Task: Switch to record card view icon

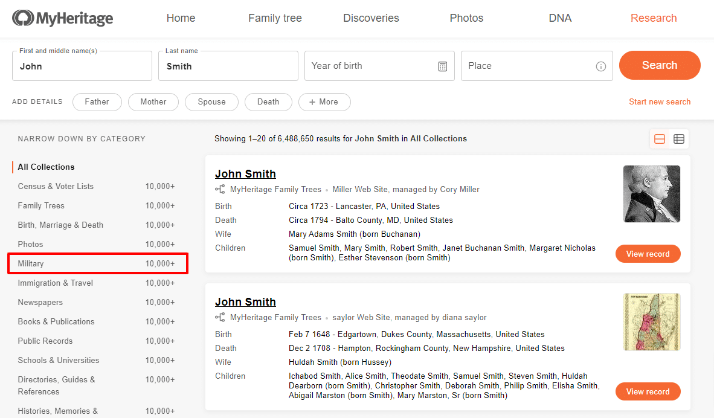Action: click(x=660, y=139)
